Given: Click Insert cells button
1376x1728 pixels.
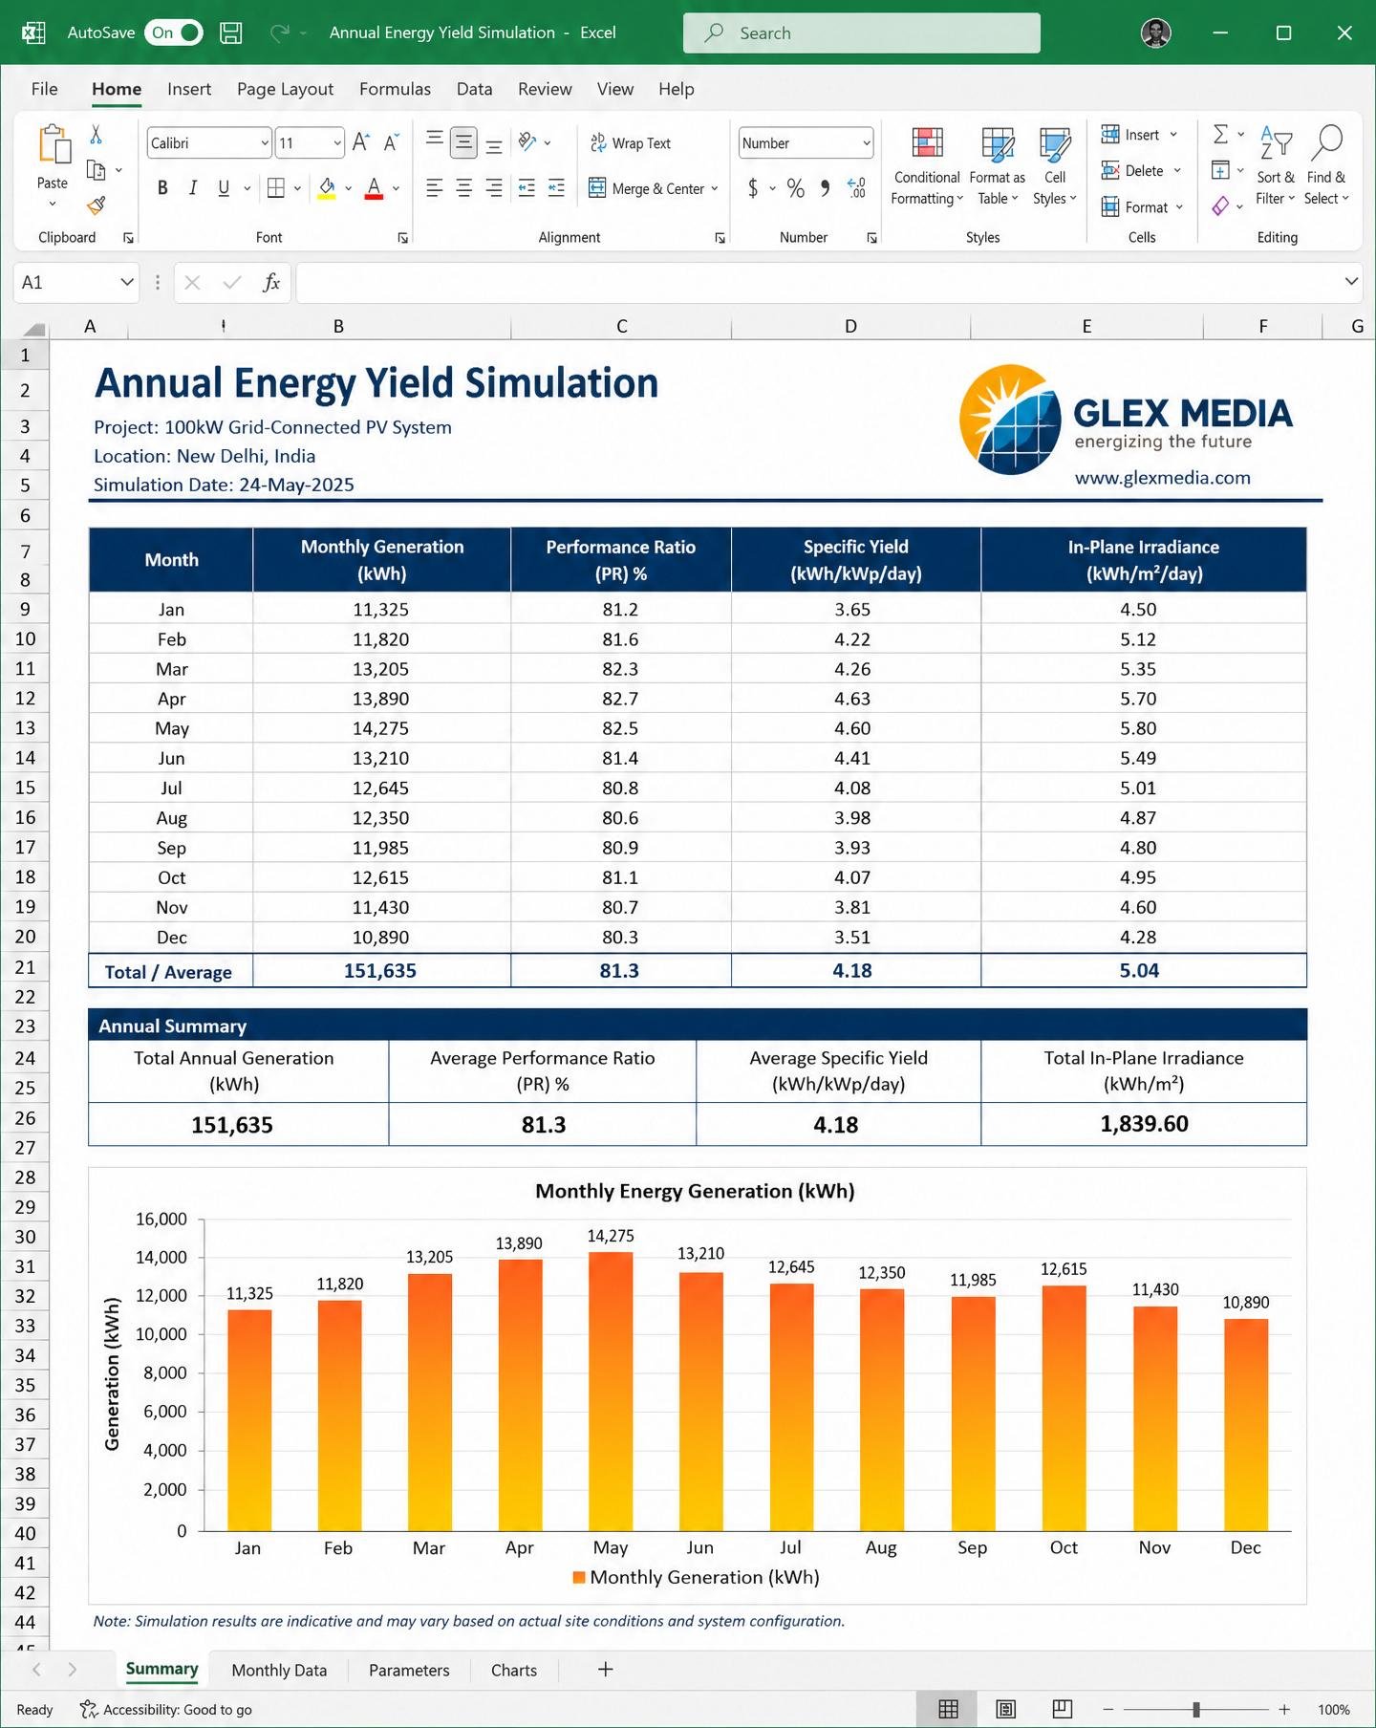Looking at the screenshot, I should click(x=1129, y=135).
